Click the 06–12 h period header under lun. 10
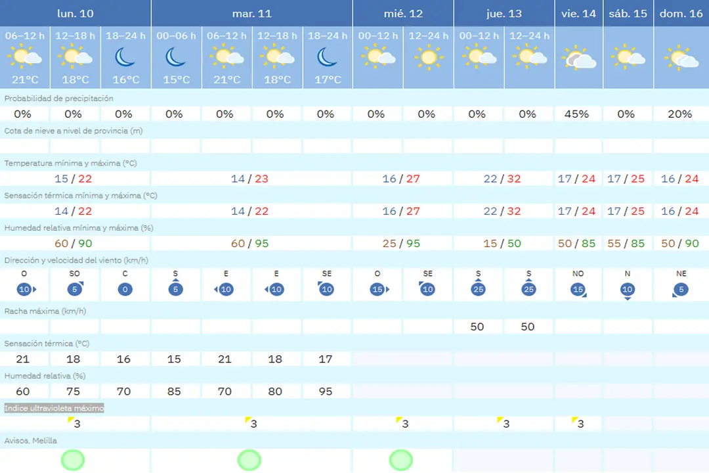This screenshot has height=473, width=709. (25, 35)
